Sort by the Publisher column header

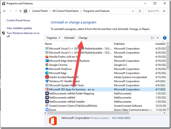click(x=133, y=44)
